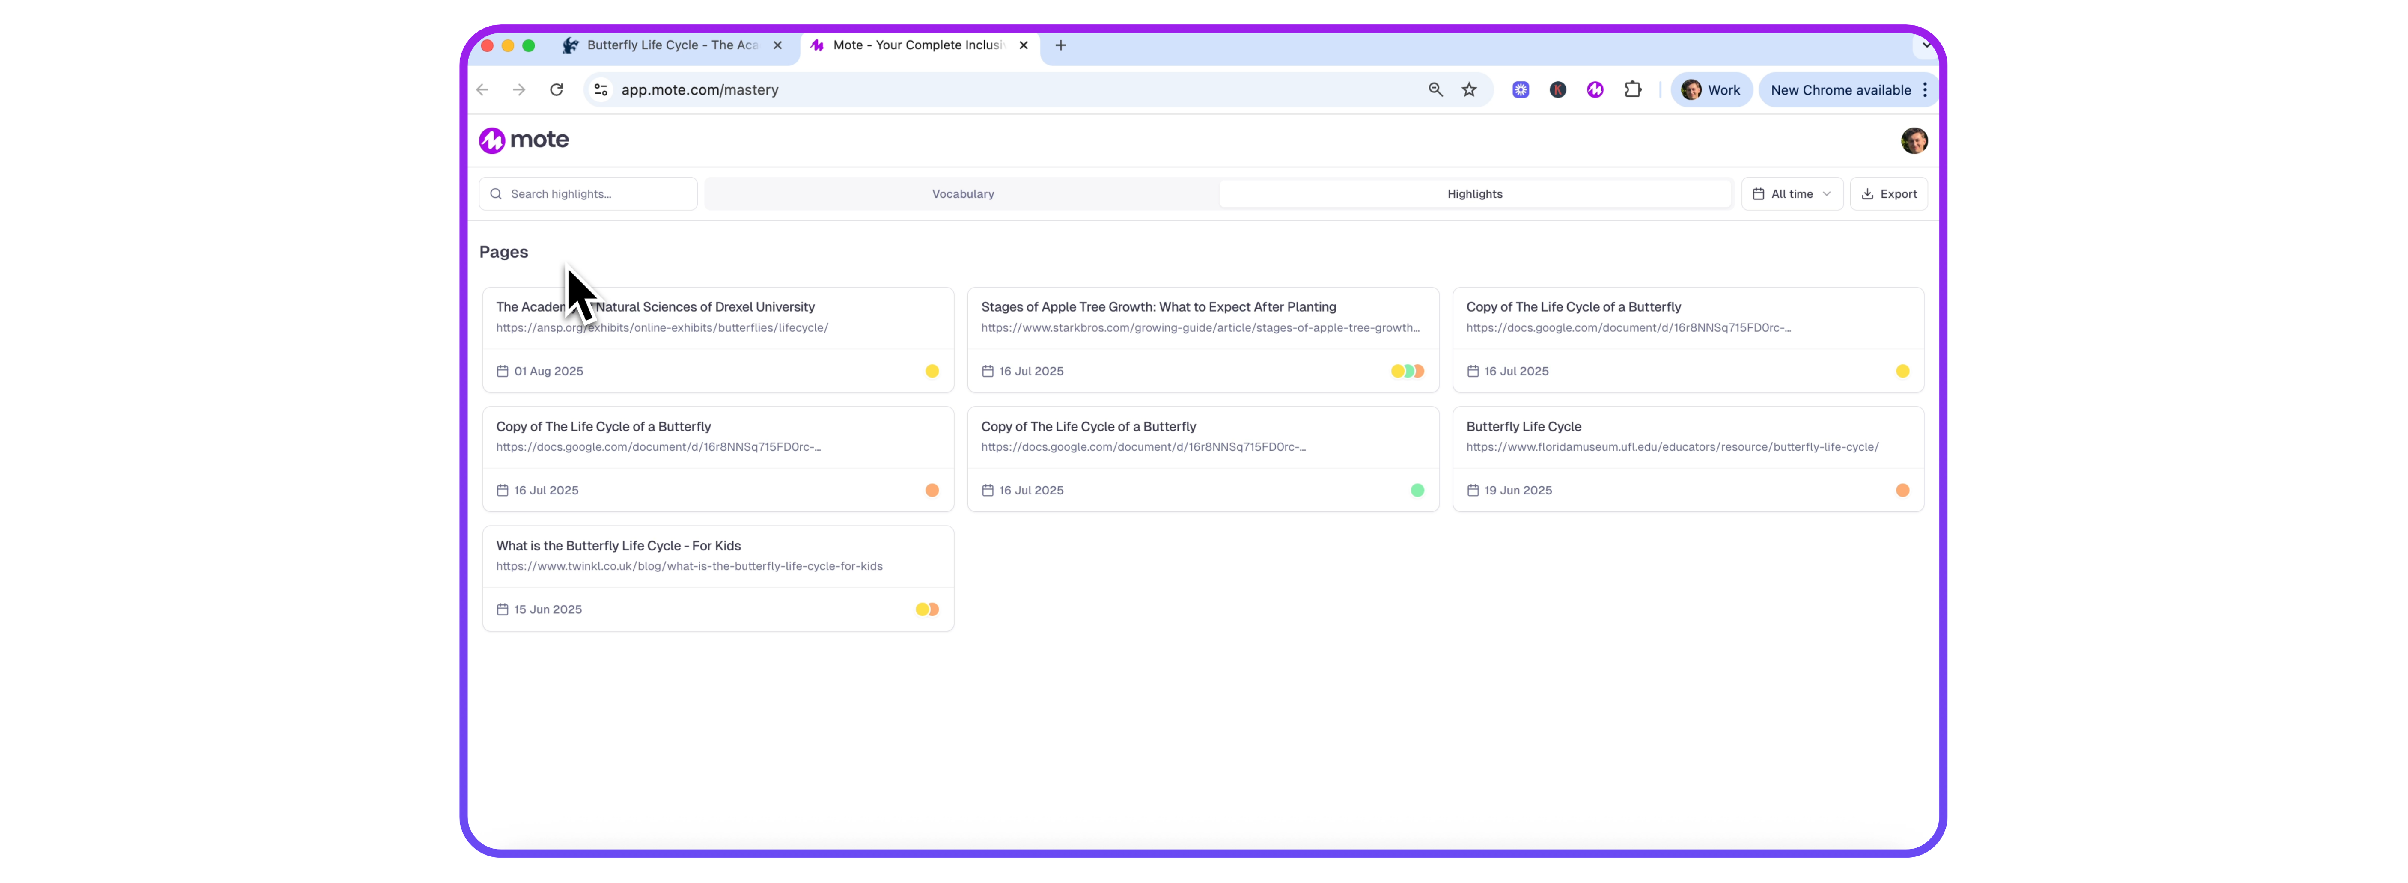Click New Chrome available button
Screen dimensions: 2408x883
point(1839,90)
